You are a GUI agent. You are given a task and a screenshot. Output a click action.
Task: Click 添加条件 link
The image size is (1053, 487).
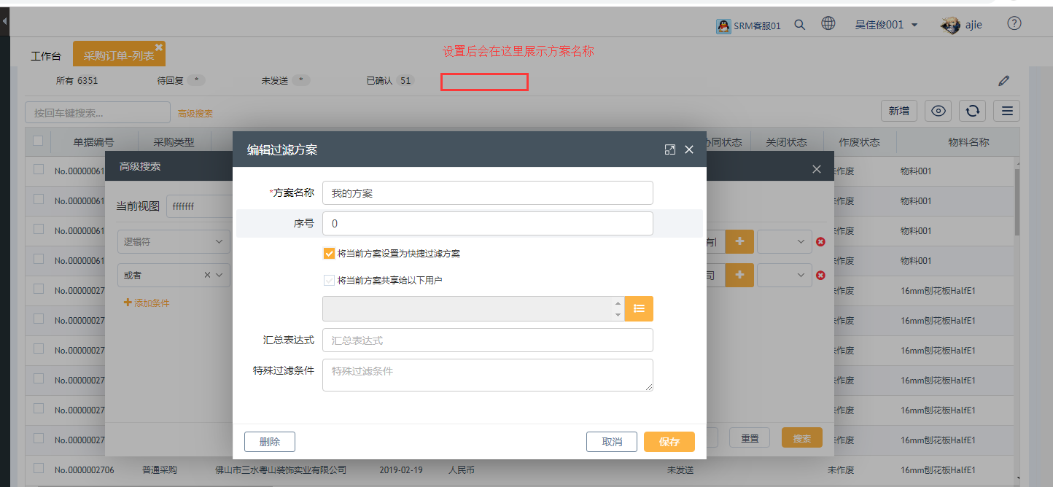tap(147, 303)
